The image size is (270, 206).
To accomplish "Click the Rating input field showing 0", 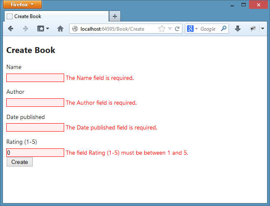I will click(35, 153).
